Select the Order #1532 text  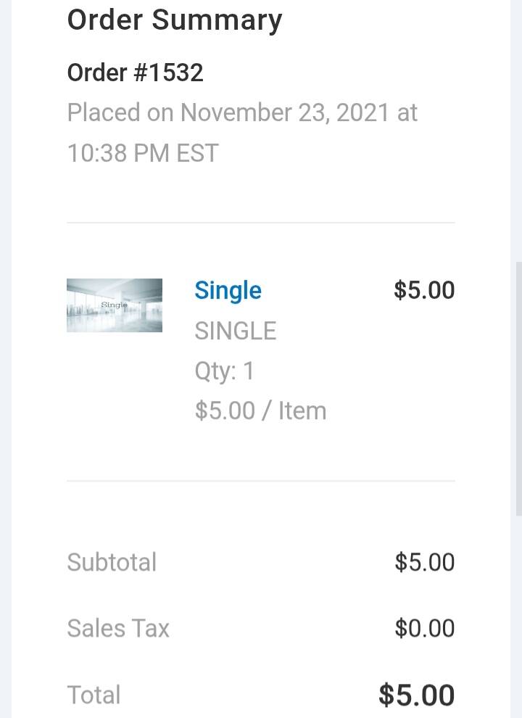(135, 73)
